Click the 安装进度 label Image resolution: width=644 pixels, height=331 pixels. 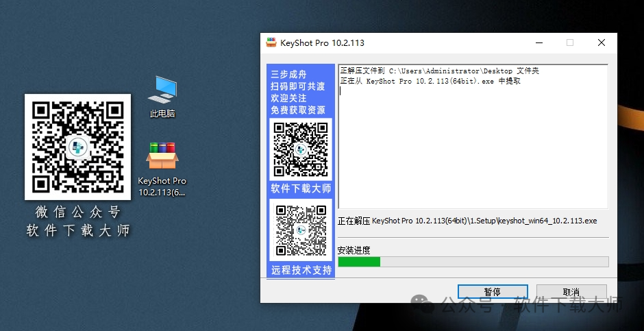point(354,250)
